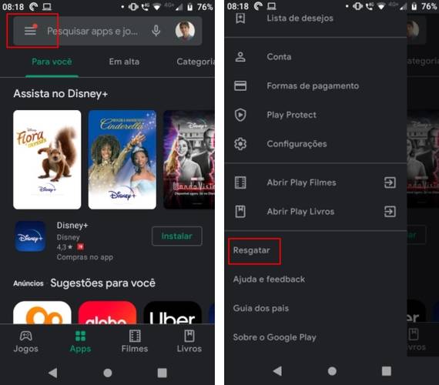
Task: Switch to the 'Em alta' tab
Action: (124, 62)
